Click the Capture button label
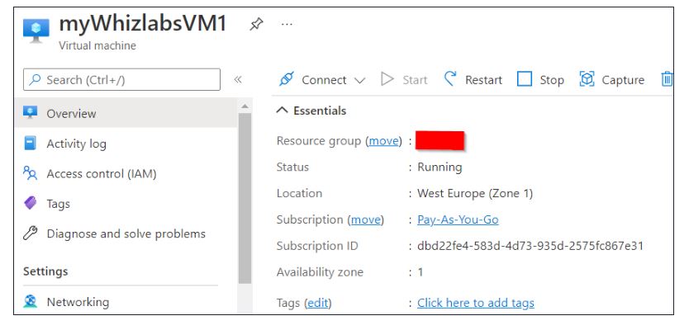This screenshot has height=330, width=689. click(x=623, y=80)
